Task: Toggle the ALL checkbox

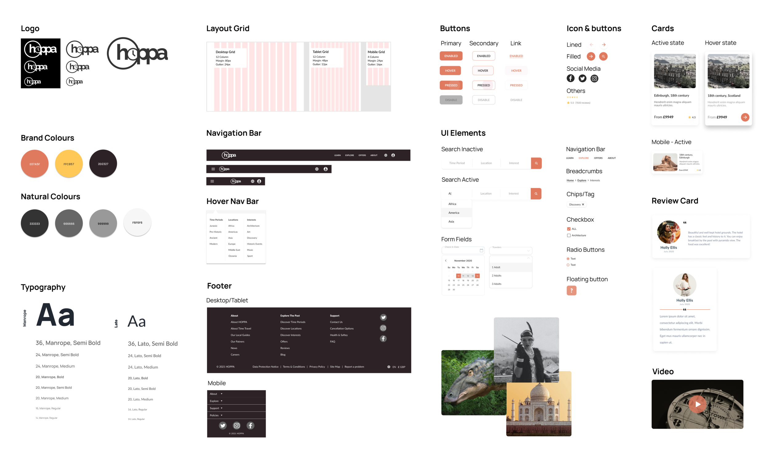Action: click(569, 229)
